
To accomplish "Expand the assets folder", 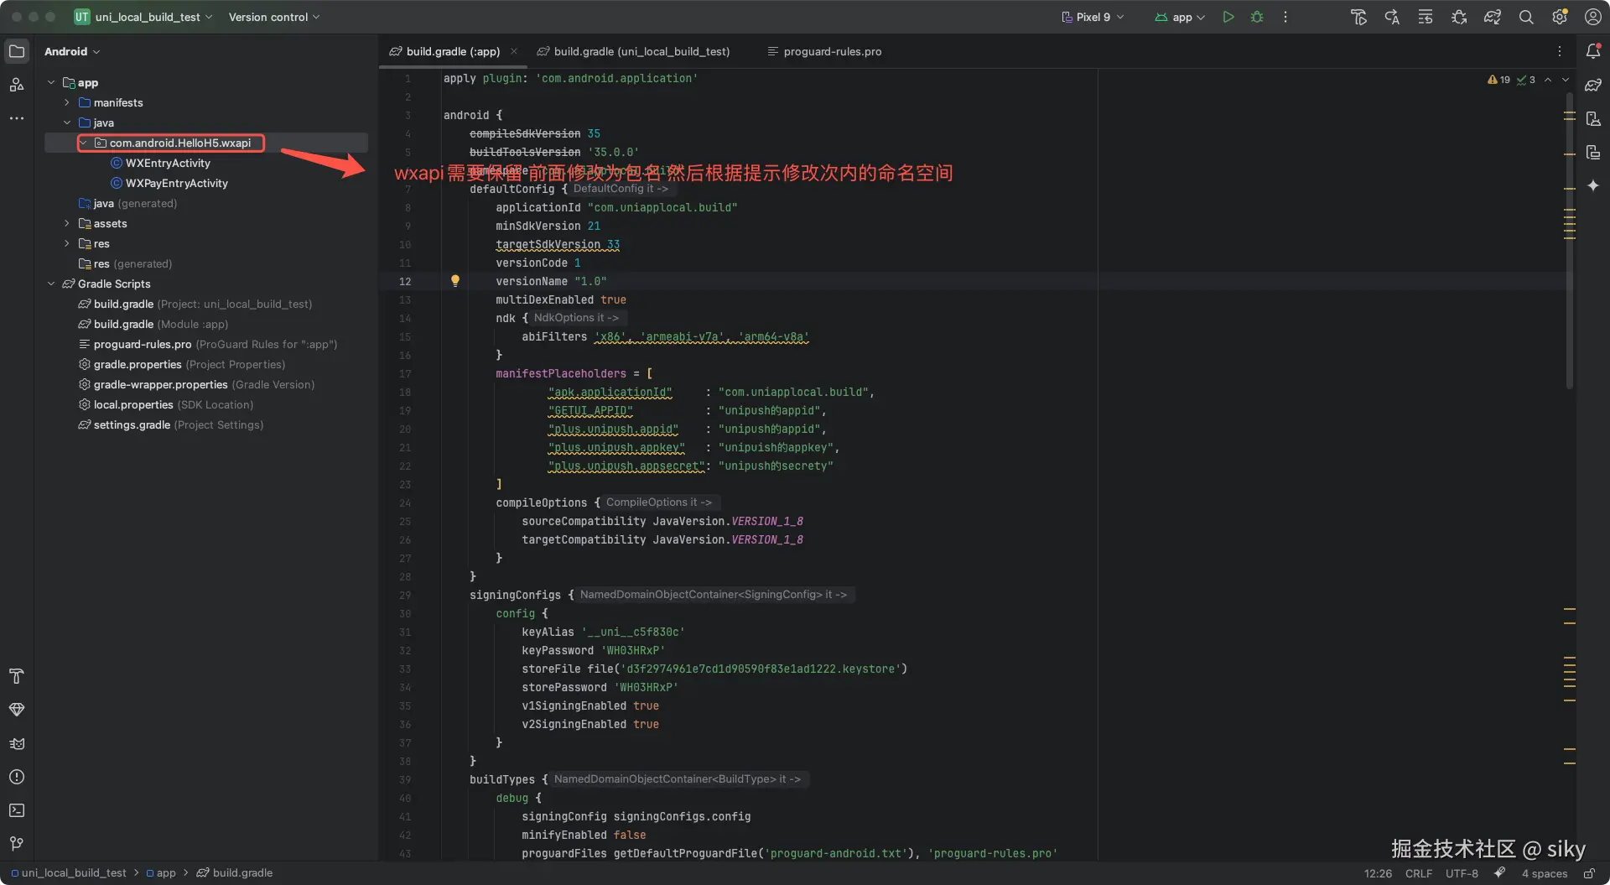I will point(67,223).
